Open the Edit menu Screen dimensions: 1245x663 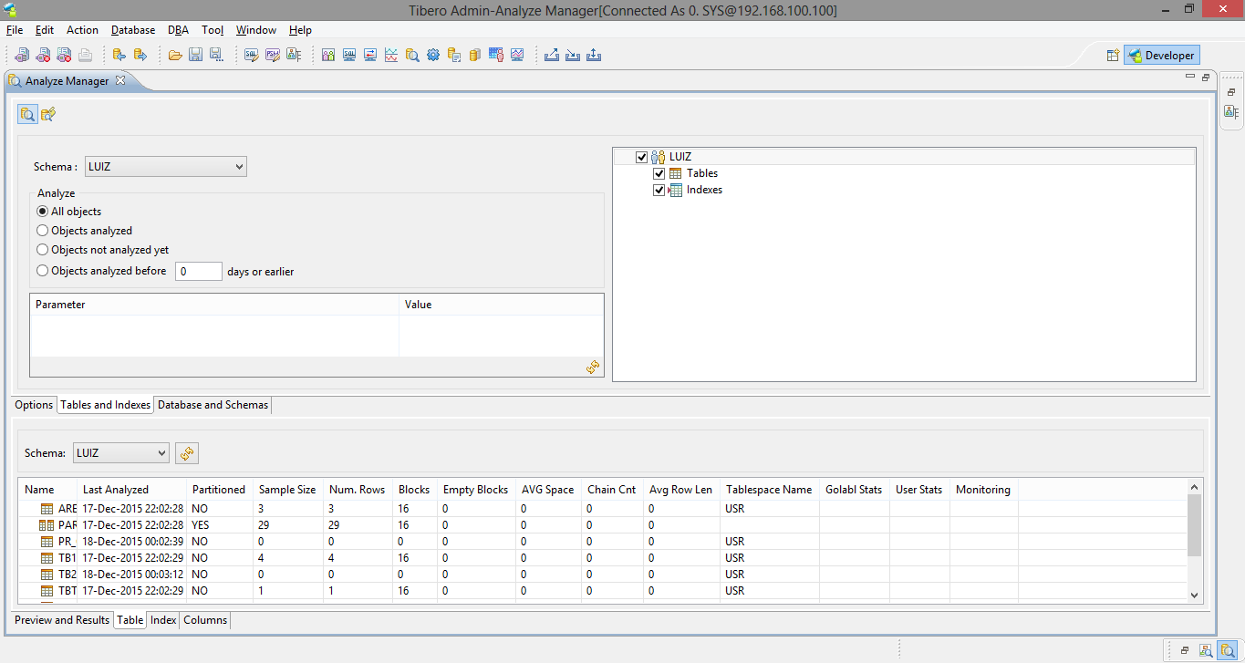coord(45,30)
